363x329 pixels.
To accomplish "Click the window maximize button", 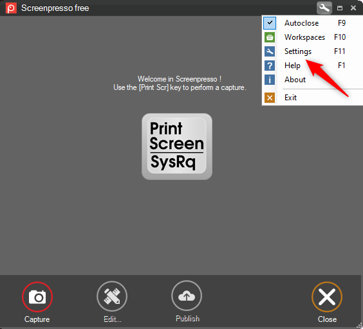I will click(340, 8).
